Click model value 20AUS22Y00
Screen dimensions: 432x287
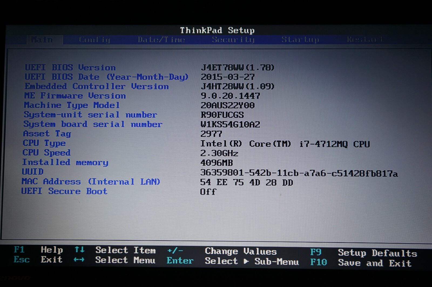(x=228, y=105)
